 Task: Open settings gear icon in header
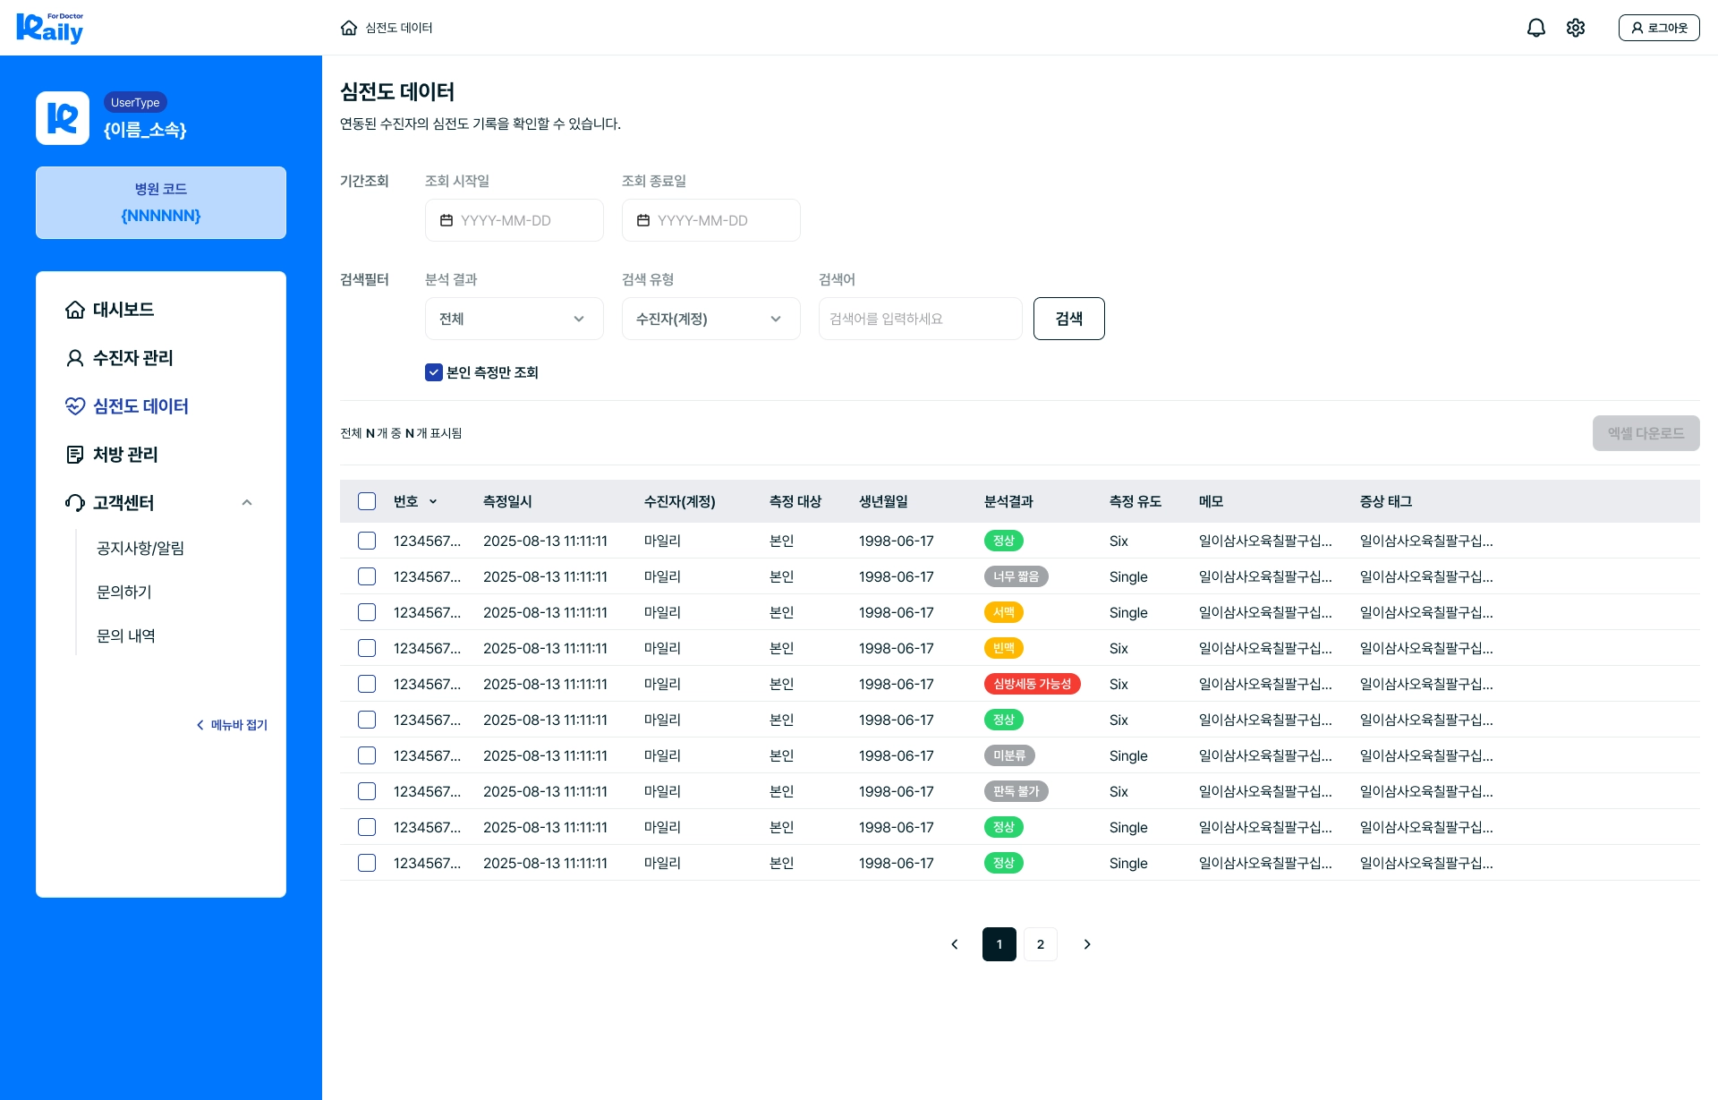pos(1576,28)
